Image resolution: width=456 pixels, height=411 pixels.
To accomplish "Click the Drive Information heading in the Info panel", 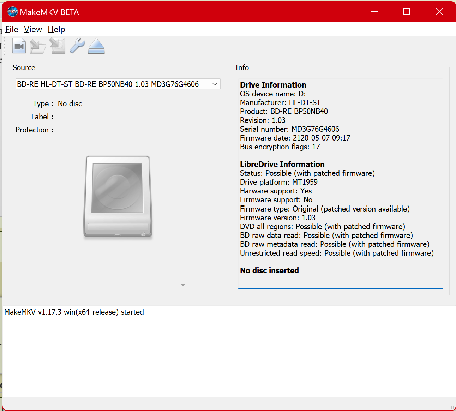I will [273, 85].
